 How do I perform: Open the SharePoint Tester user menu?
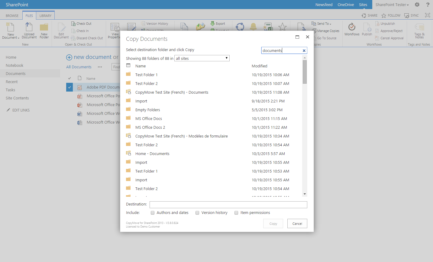coord(392,5)
